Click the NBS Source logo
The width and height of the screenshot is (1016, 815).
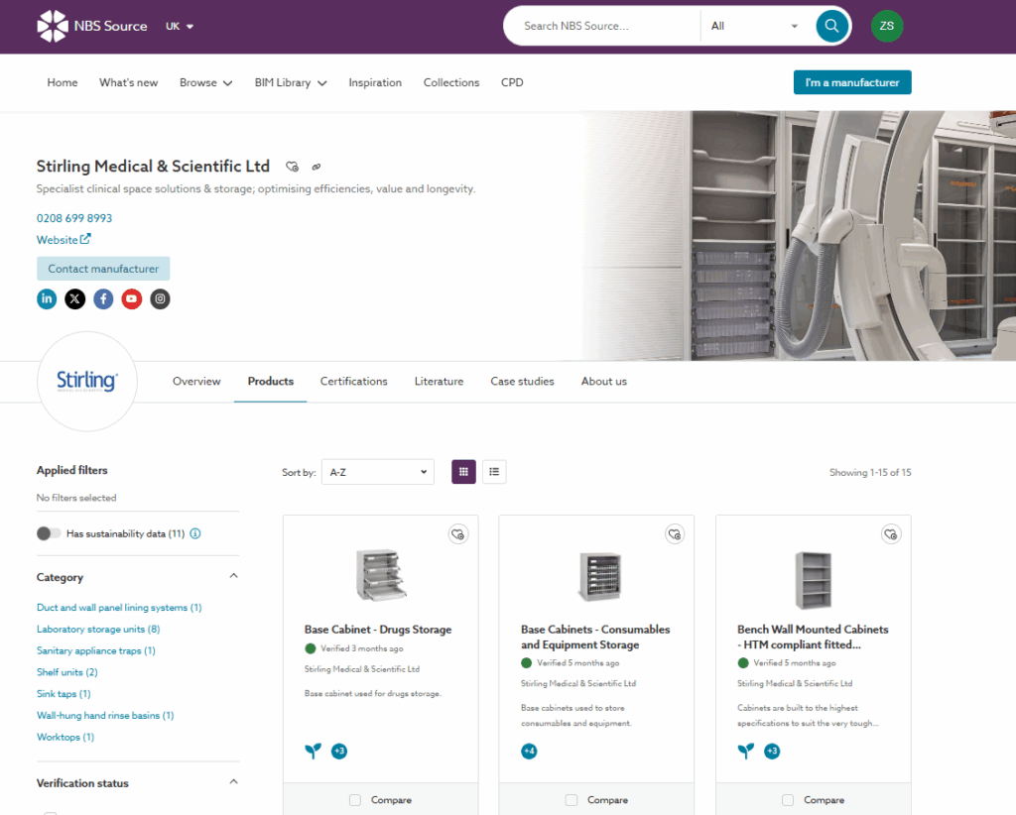92,26
